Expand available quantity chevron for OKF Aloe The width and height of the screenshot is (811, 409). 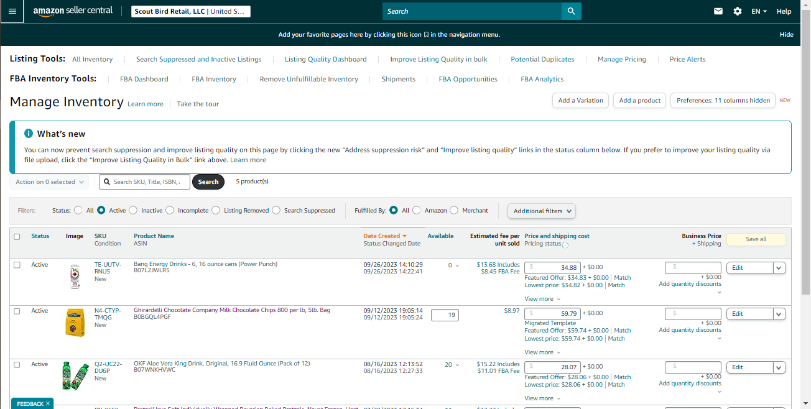458,365
